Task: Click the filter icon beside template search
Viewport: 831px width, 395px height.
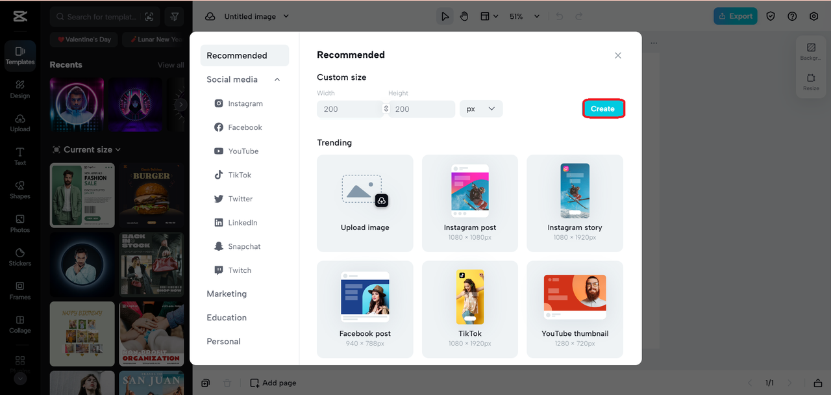Action: tap(174, 17)
